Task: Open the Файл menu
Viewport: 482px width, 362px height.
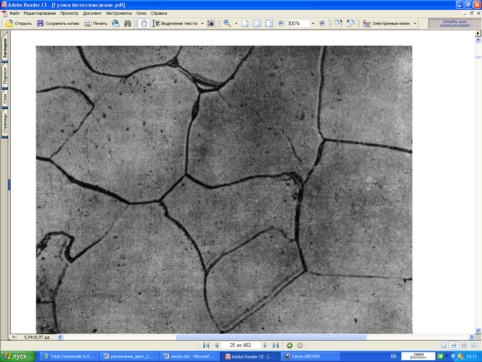Action: pyautogui.click(x=14, y=13)
